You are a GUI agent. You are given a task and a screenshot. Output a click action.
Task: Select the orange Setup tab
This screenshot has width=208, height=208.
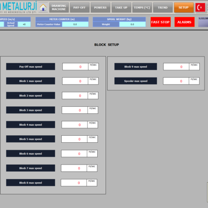[184, 7]
